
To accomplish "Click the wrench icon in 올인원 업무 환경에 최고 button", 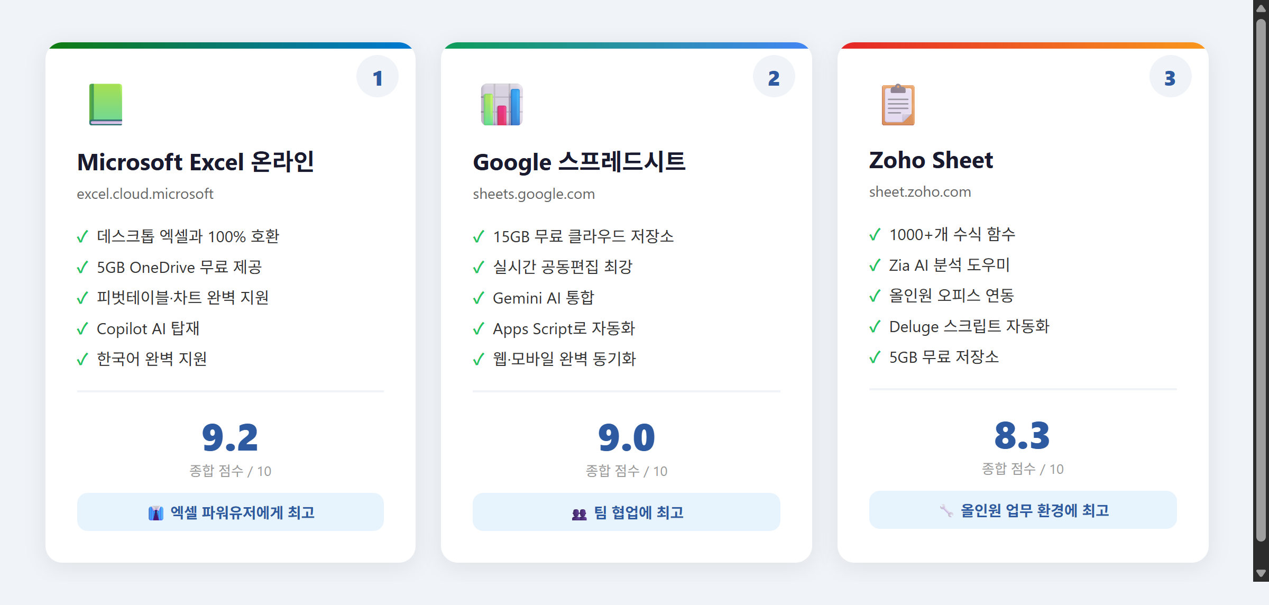I will pos(948,510).
